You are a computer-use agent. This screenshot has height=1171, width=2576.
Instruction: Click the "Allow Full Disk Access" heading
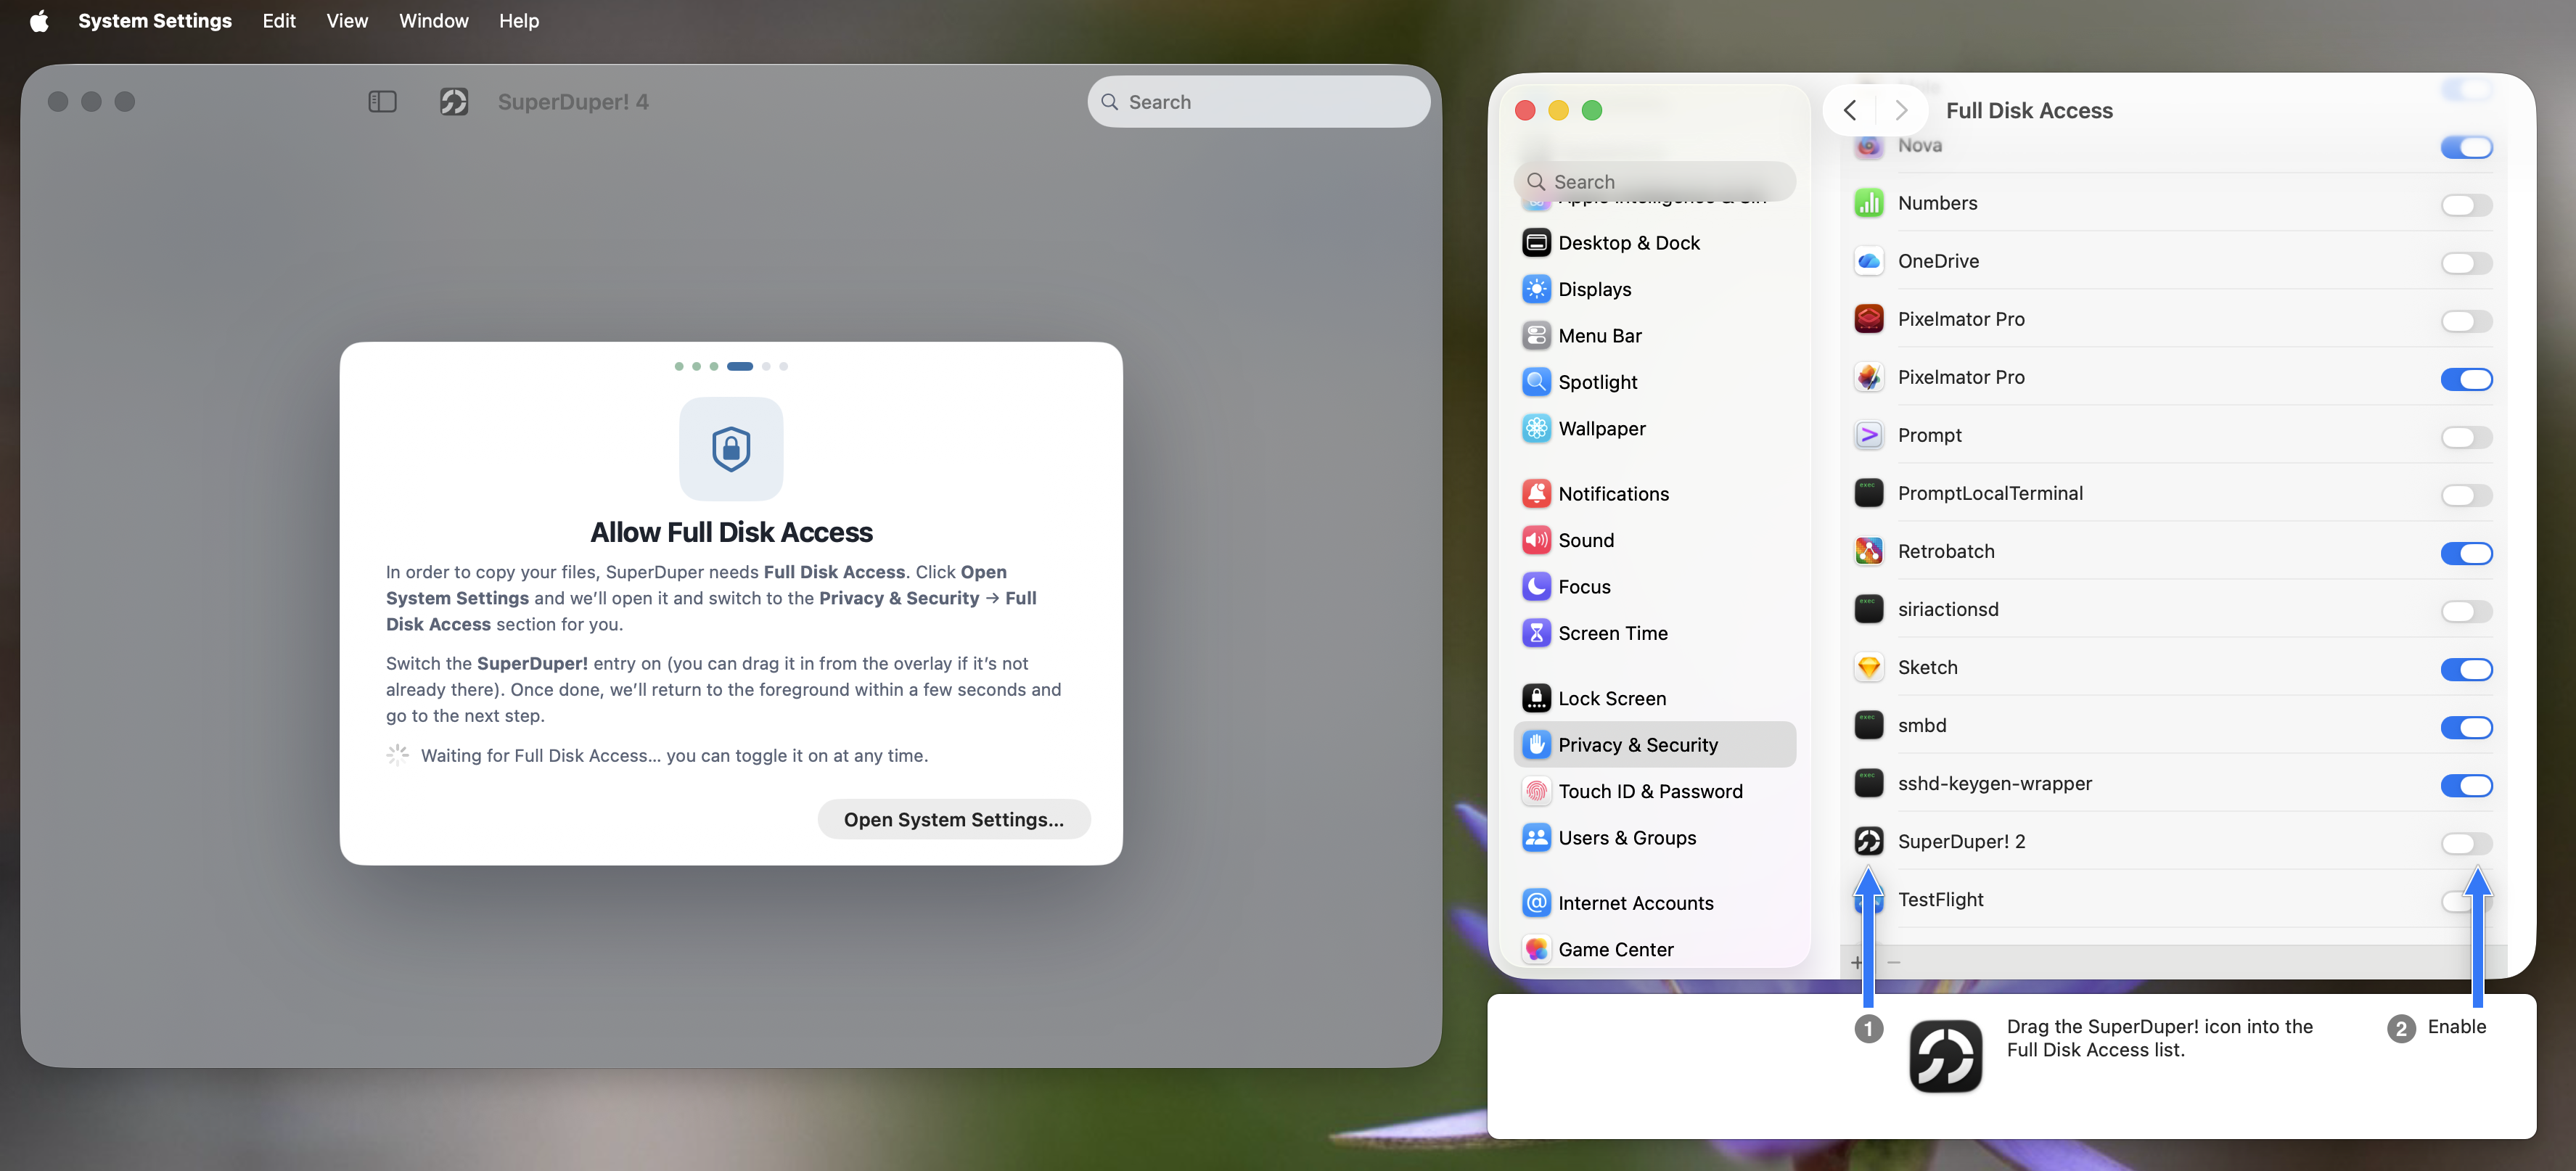coord(731,532)
